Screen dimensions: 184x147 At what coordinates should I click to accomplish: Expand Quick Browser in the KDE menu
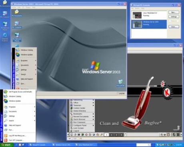point(82,119)
